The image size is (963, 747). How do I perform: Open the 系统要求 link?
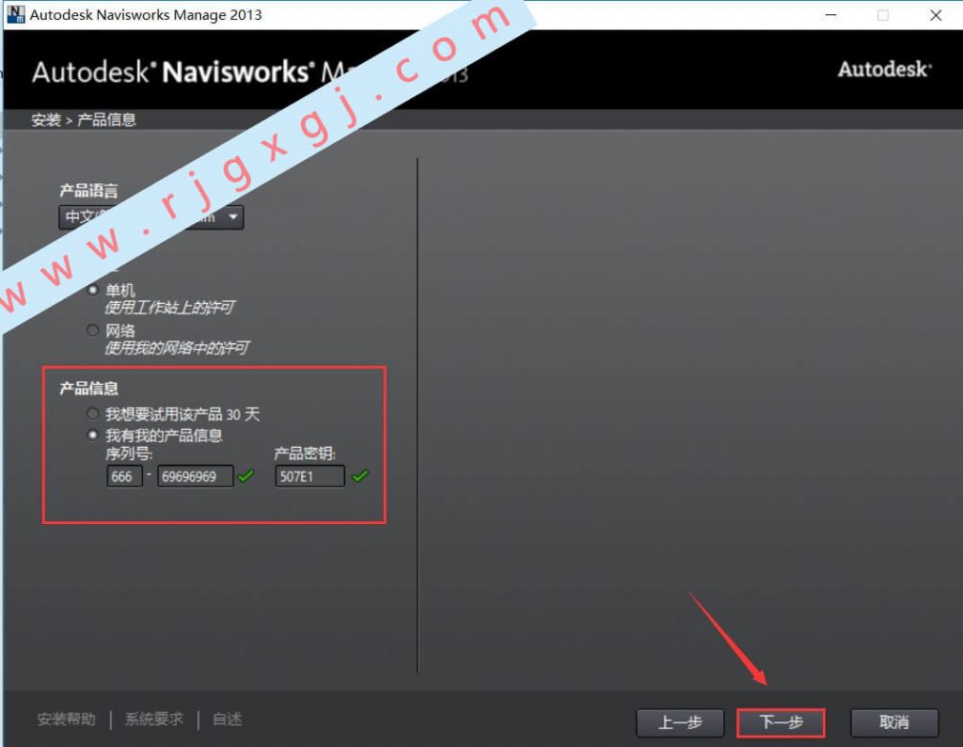point(154,719)
